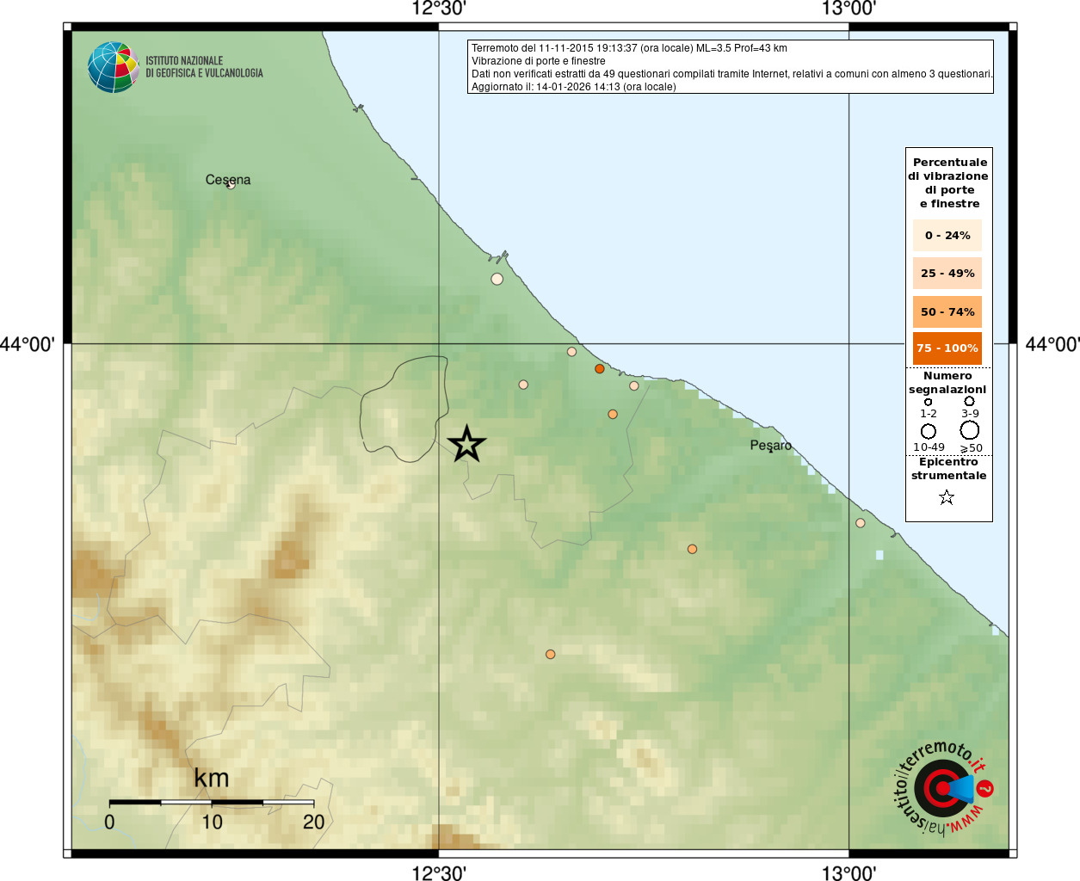Click the legend circle for 3-9 segnalazioni

pos(969,401)
